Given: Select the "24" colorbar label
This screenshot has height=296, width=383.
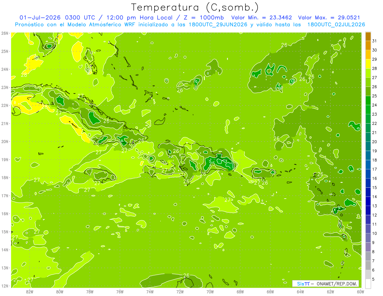Looking at the screenshot, I should click(x=374, y=105).
